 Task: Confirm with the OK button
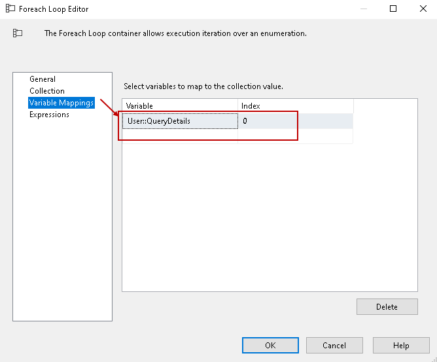(x=270, y=346)
